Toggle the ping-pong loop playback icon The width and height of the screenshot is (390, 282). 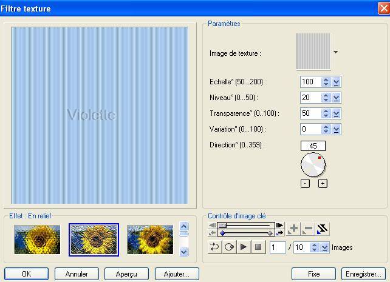coord(214,247)
